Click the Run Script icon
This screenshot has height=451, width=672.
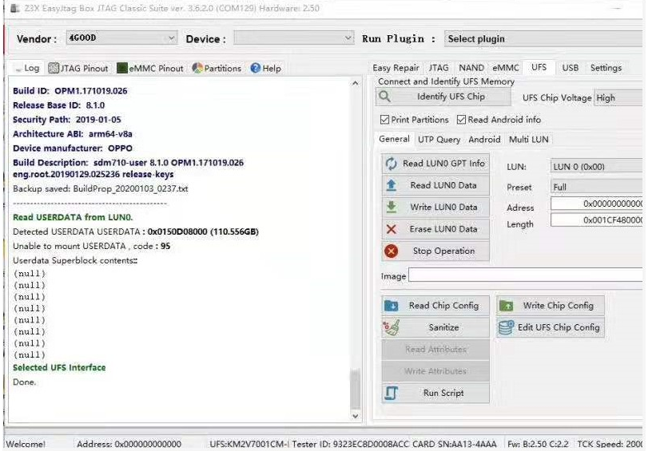click(x=391, y=393)
